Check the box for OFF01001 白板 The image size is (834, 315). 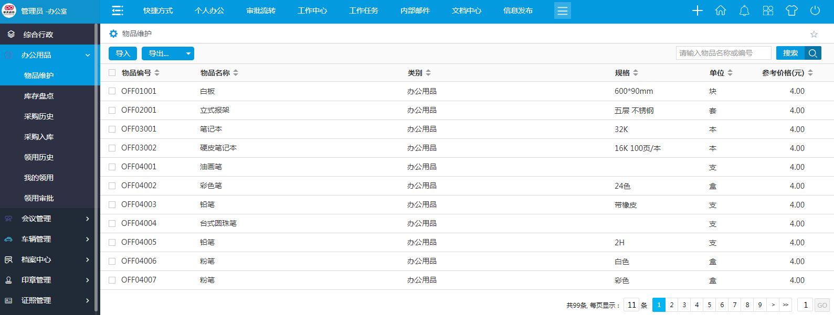[x=112, y=91]
